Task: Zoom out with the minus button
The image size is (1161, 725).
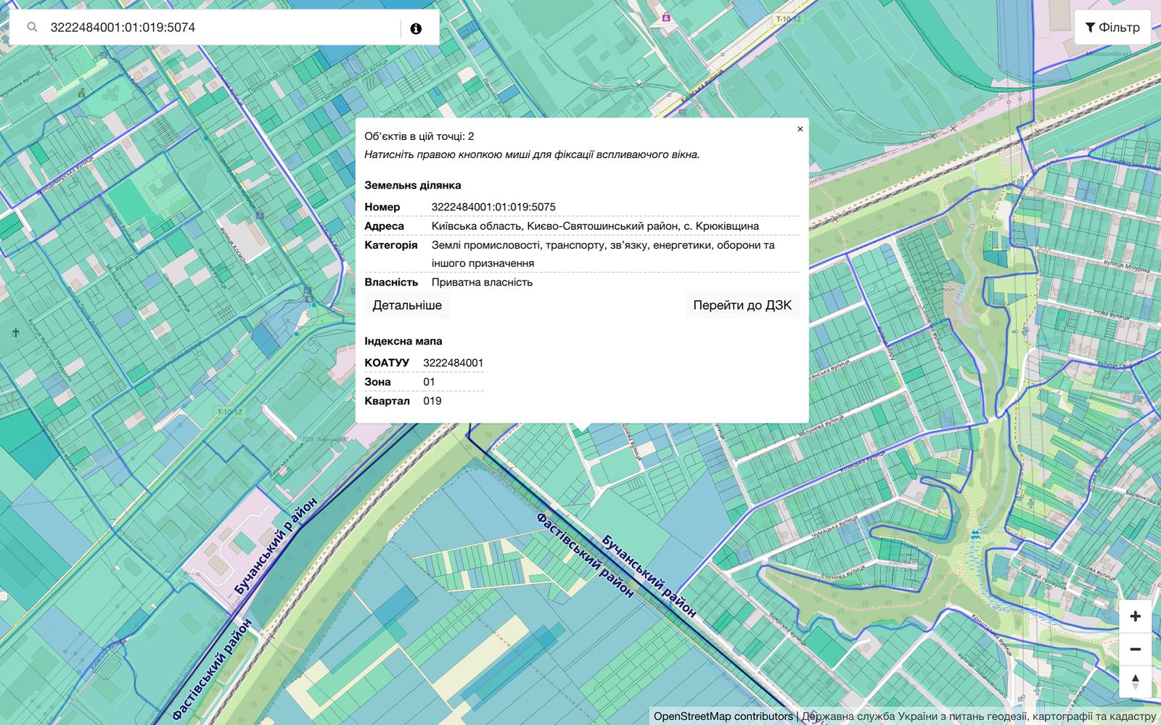Action: [x=1136, y=649]
